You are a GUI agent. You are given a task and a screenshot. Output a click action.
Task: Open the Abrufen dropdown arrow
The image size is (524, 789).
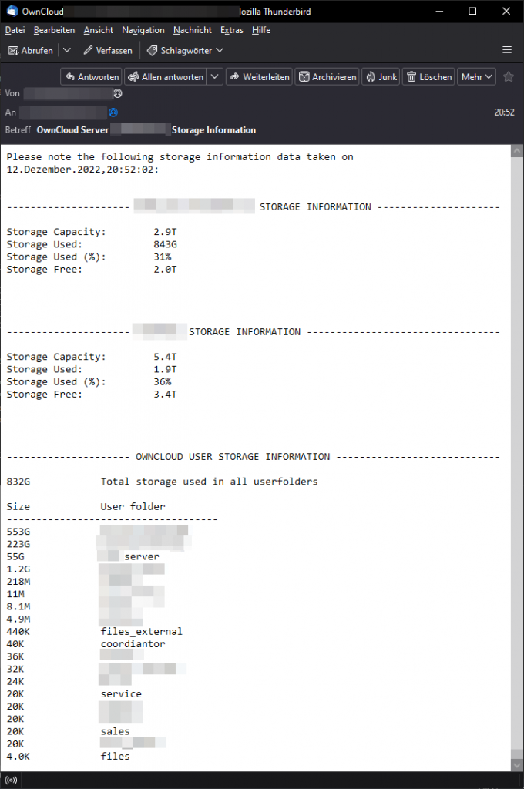click(67, 50)
